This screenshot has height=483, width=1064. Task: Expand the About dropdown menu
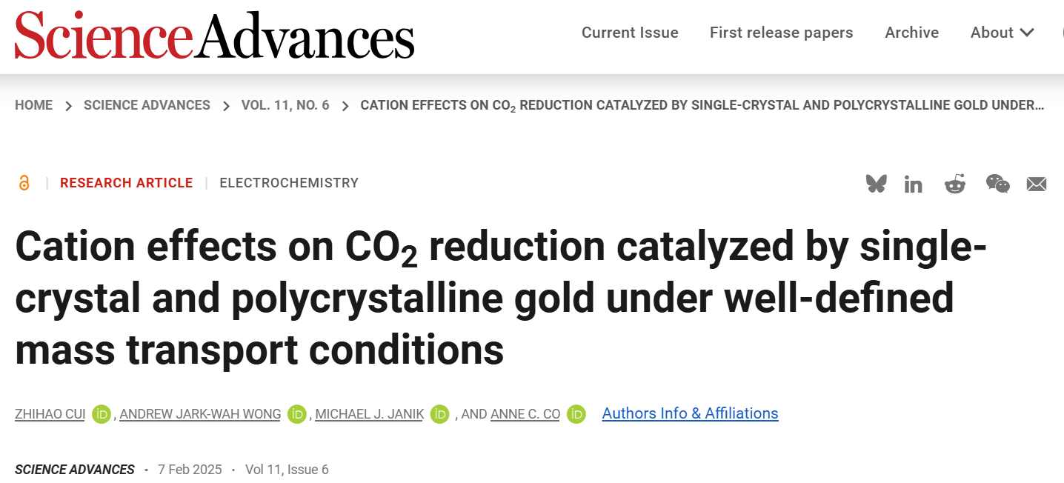pyautogui.click(x=1003, y=33)
